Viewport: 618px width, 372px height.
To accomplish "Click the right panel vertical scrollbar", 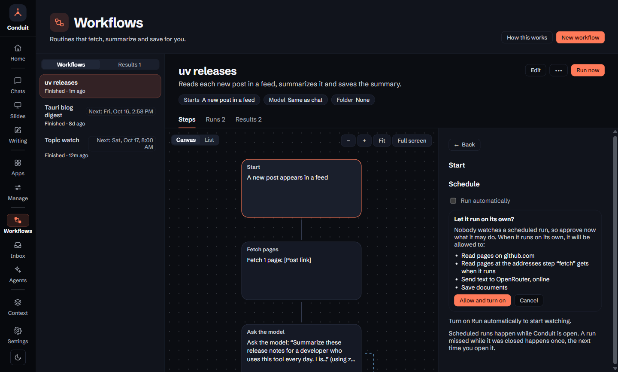I will pyautogui.click(x=615, y=250).
